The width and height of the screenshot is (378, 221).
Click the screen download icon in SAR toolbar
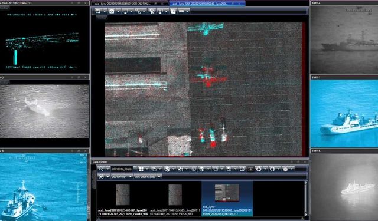pos(160,11)
